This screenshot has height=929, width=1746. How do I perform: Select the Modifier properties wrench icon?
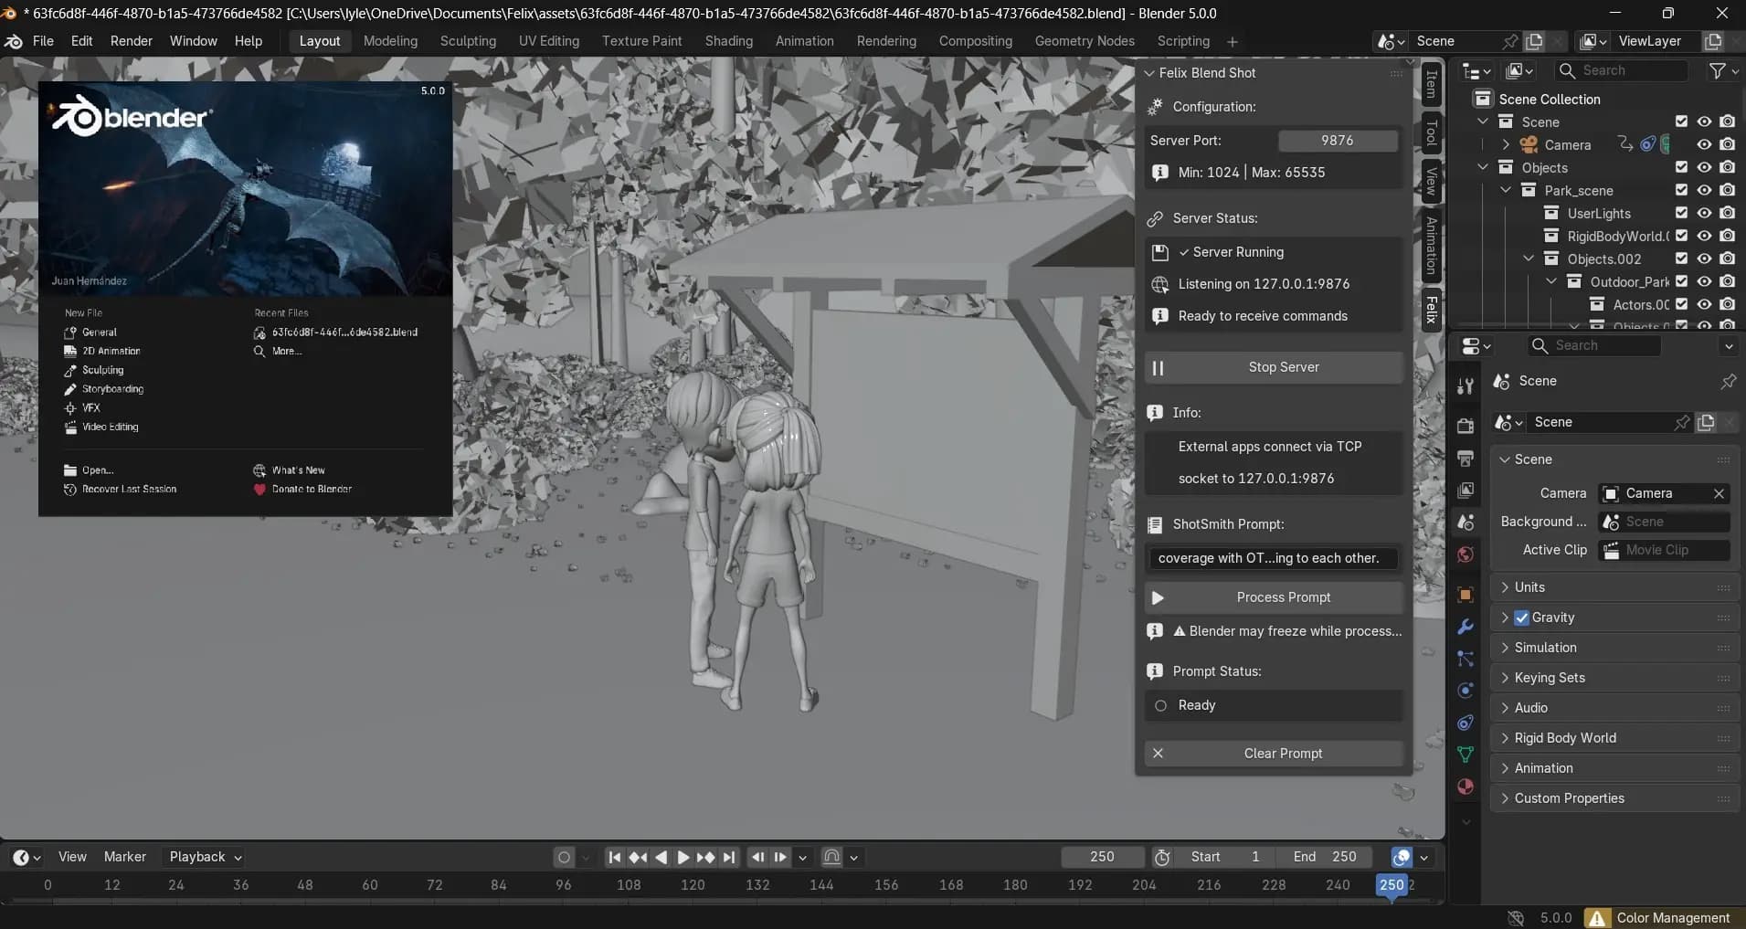click(1466, 626)
